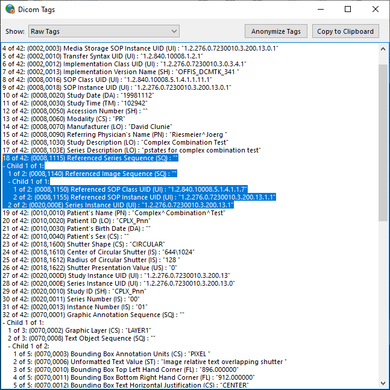Screen dimensions: 390x390
Task: Select the Implementation Class UID row
Action: (x=124, y=64)
